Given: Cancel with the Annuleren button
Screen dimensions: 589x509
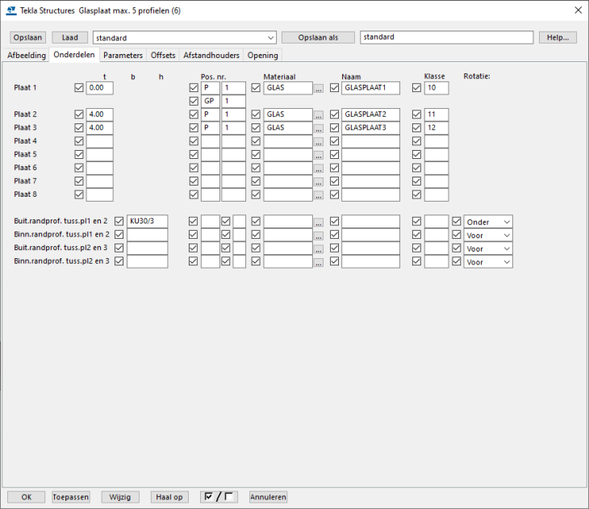Looking at the screenshot, I should point(268,497).
